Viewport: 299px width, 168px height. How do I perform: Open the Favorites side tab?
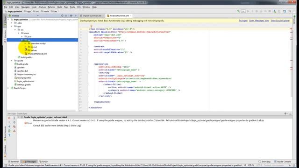pyautogui.click(x=5, y=151)
